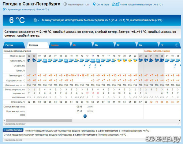Select the Вс day tab

(81, 45)
